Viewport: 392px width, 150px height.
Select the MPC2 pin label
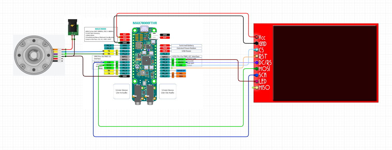[125, 59]
